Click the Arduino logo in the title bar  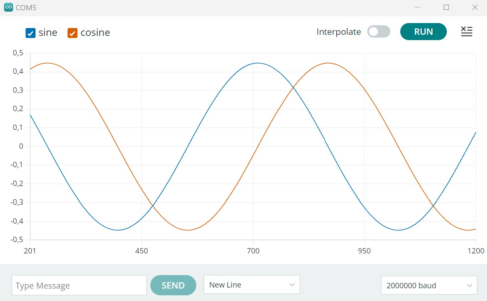[x=8, y=7]
